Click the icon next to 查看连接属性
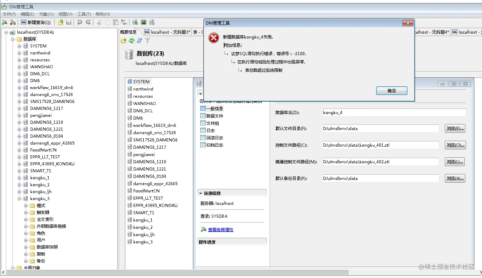 204,229
